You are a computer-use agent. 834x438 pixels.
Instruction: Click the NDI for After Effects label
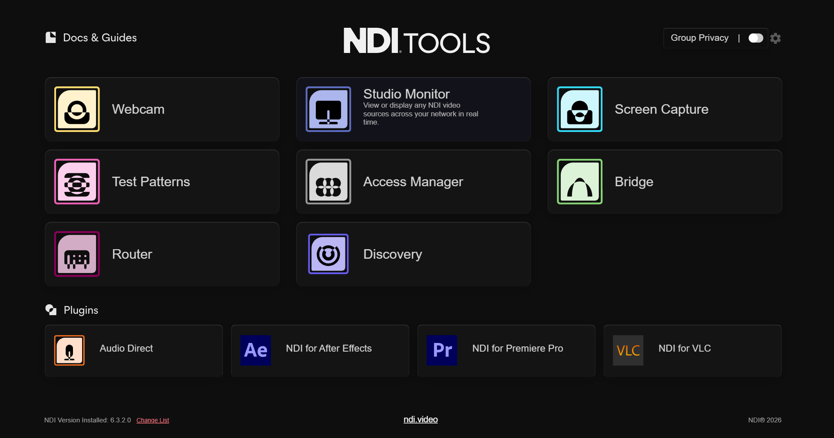coord(329,348)
